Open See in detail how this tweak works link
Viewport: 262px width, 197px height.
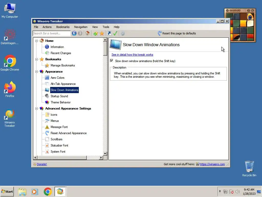pos(132,55)
